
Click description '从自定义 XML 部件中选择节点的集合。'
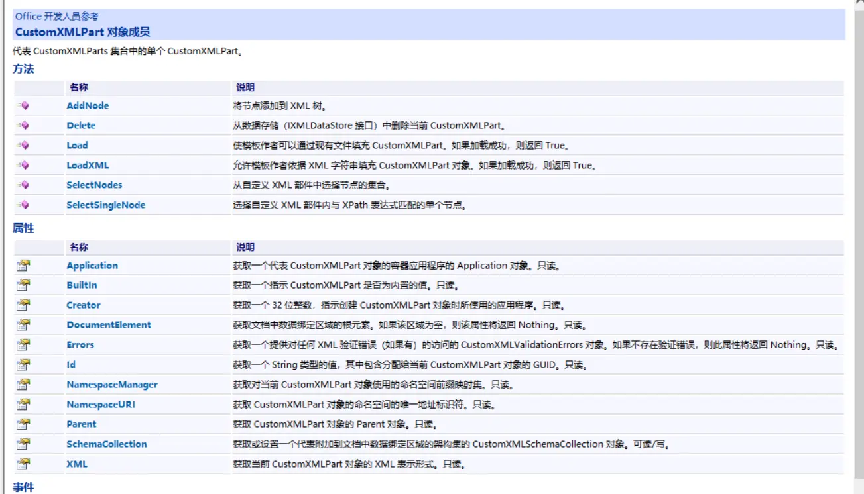(311, 185)
